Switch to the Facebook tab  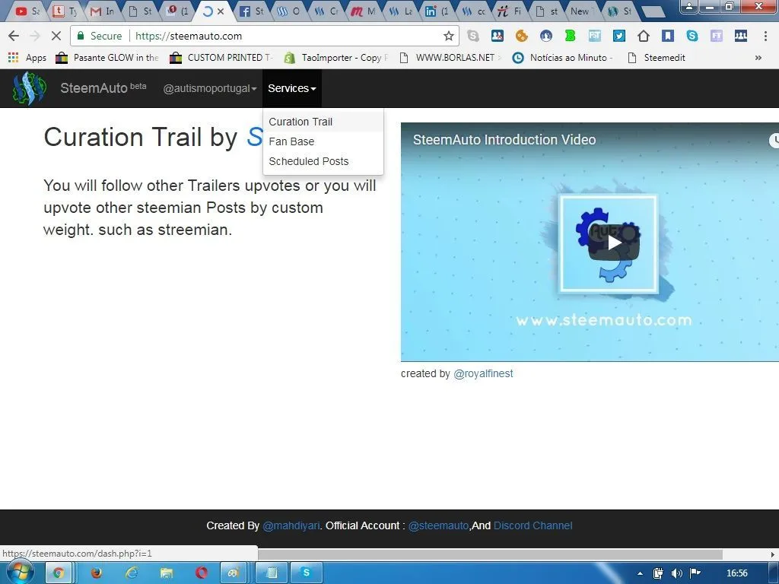[252, 11]
